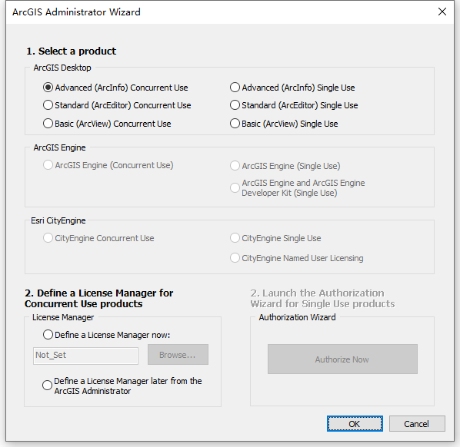Click the Authorization Wizard group label
Viewport: 460px width, 447px height.
297,317
